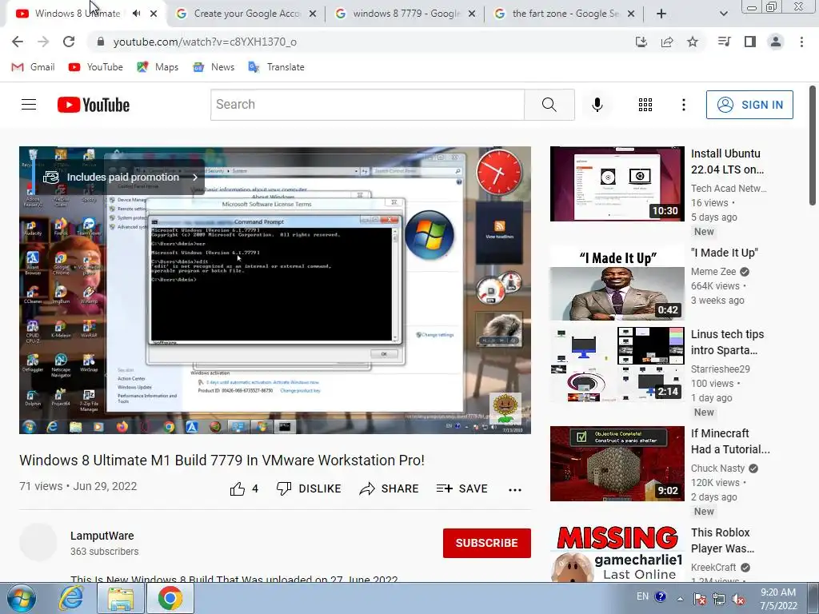The width and height of the screenshot is (819, 614).
Task: Open the Chrome profile avatar
Action: tap(776, 42)
